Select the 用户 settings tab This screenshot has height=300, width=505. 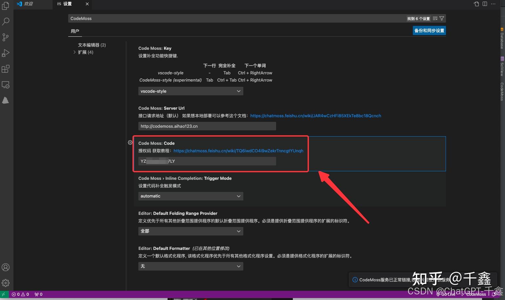75,31
